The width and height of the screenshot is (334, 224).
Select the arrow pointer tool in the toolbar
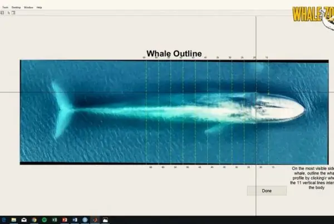(x=8, y=12)
